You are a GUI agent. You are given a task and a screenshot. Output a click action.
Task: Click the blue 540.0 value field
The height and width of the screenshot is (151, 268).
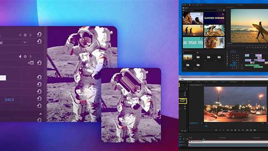pyautogui.click(x=9, y=100)
